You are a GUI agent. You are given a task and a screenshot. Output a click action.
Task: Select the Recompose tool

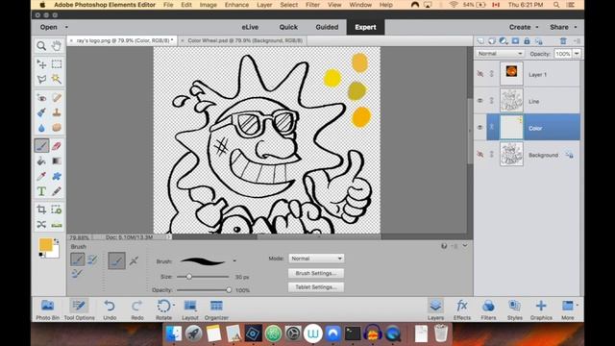pyautogui.click(x=57, y=210)
